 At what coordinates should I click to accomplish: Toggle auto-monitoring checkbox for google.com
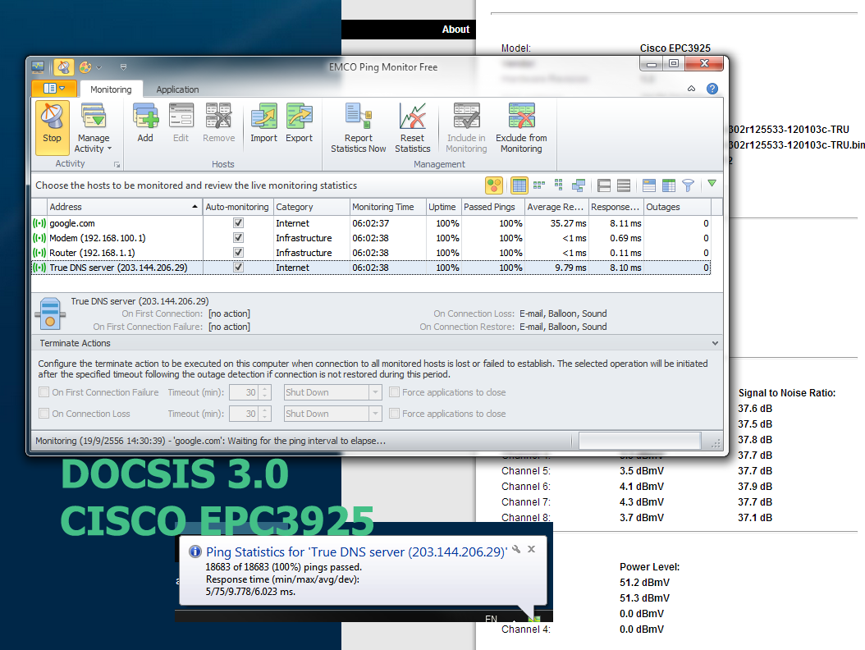(238, 223)
